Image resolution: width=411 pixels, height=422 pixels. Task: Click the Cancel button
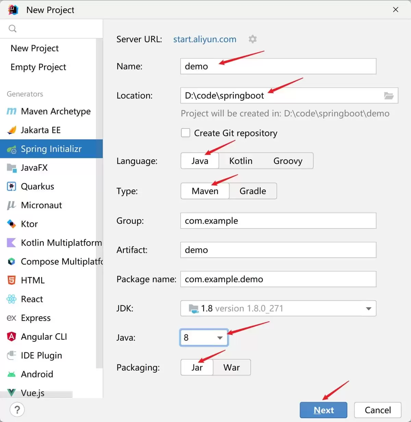[x=377, y=410]
